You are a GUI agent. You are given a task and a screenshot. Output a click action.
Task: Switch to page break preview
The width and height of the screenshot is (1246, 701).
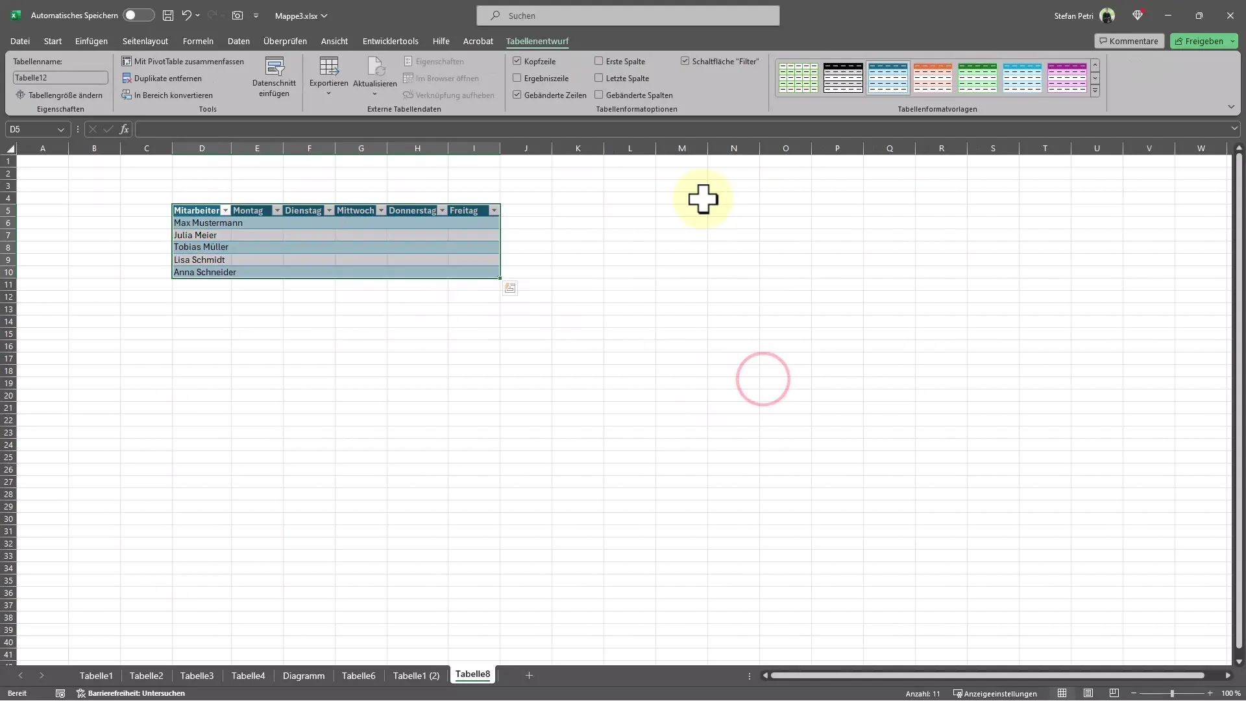(x=1114, y=693)
